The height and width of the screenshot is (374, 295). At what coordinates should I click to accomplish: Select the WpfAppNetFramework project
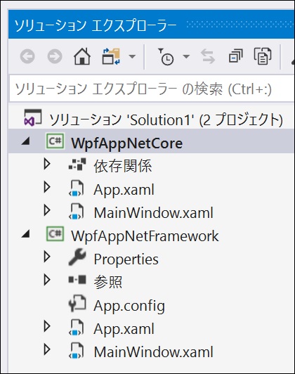coord(145,236)
